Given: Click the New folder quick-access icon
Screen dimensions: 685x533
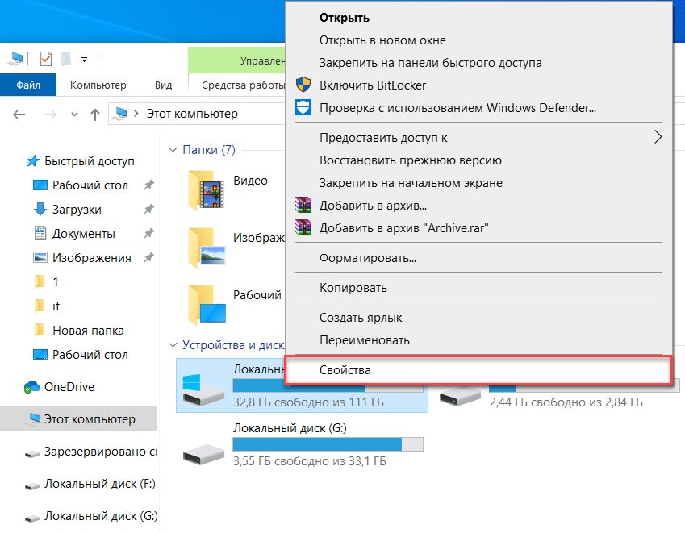Looking at the screenshot, I should pyautogui.click(x=66, y=59).
